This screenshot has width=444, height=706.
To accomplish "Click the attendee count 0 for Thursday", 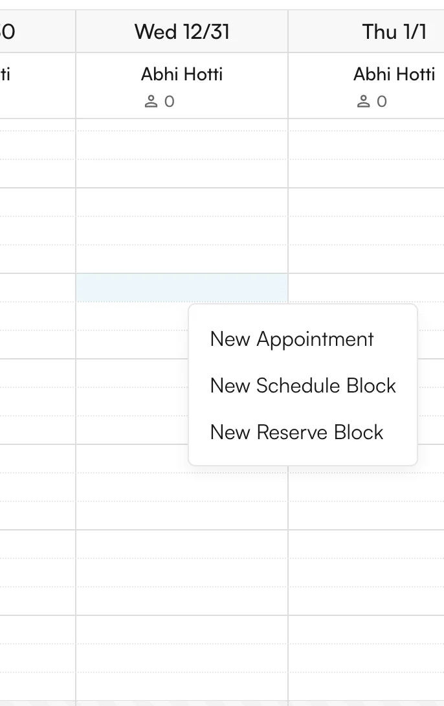I will (381, 101).
